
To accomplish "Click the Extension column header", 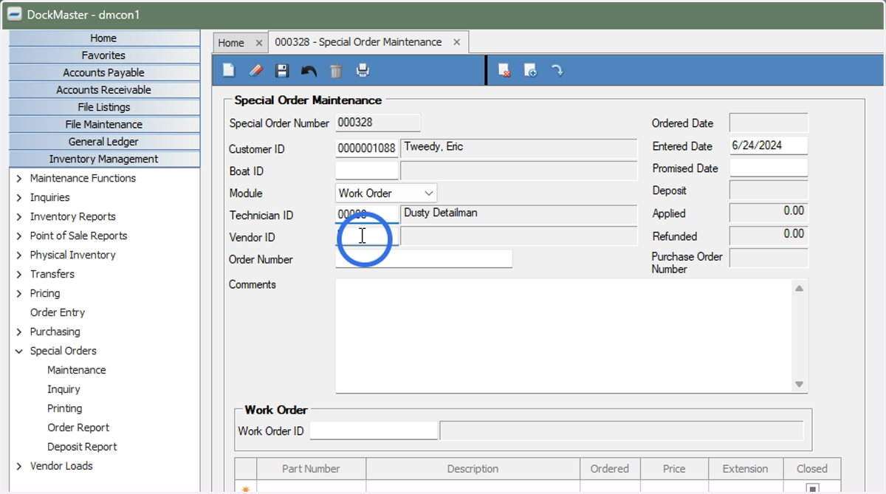I will (745, 469).
